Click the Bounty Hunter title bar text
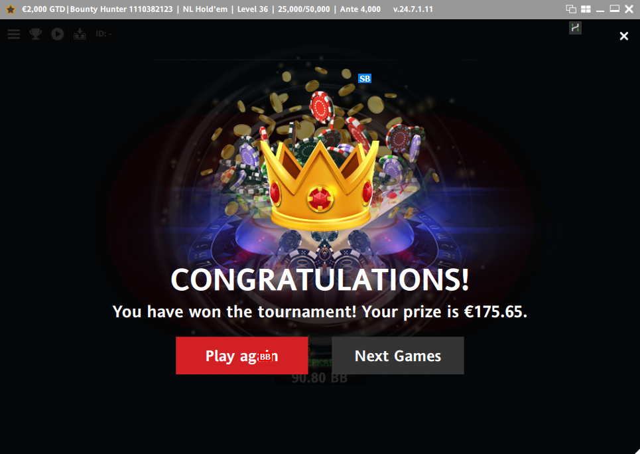 click(x=121, y=9)
